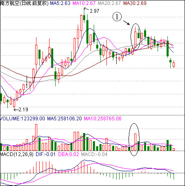The height and width of the screenshot is (186, 185).
Task: Click the DIF:-0.01 value
Action: [x=45, y=154]
